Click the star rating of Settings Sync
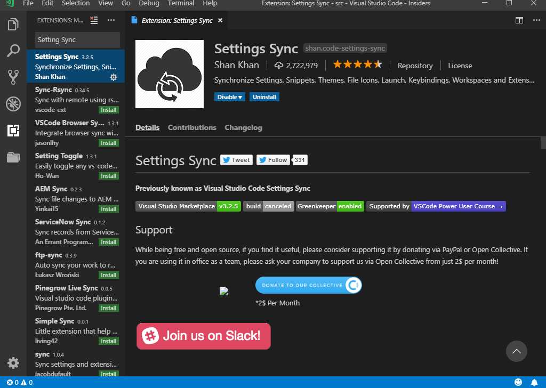This screenshot has height=388, width=546. tap(358, 64)
